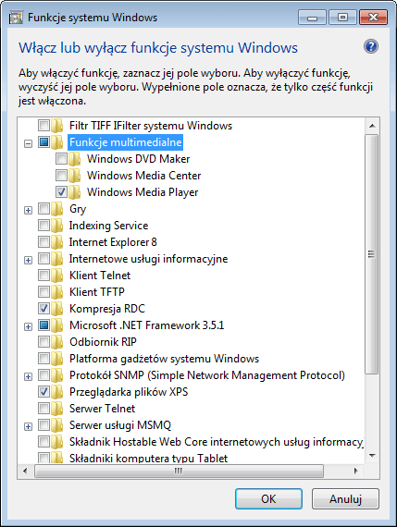Select Protokół SNMP row label

pyautogui.click(x=207, y=375)
